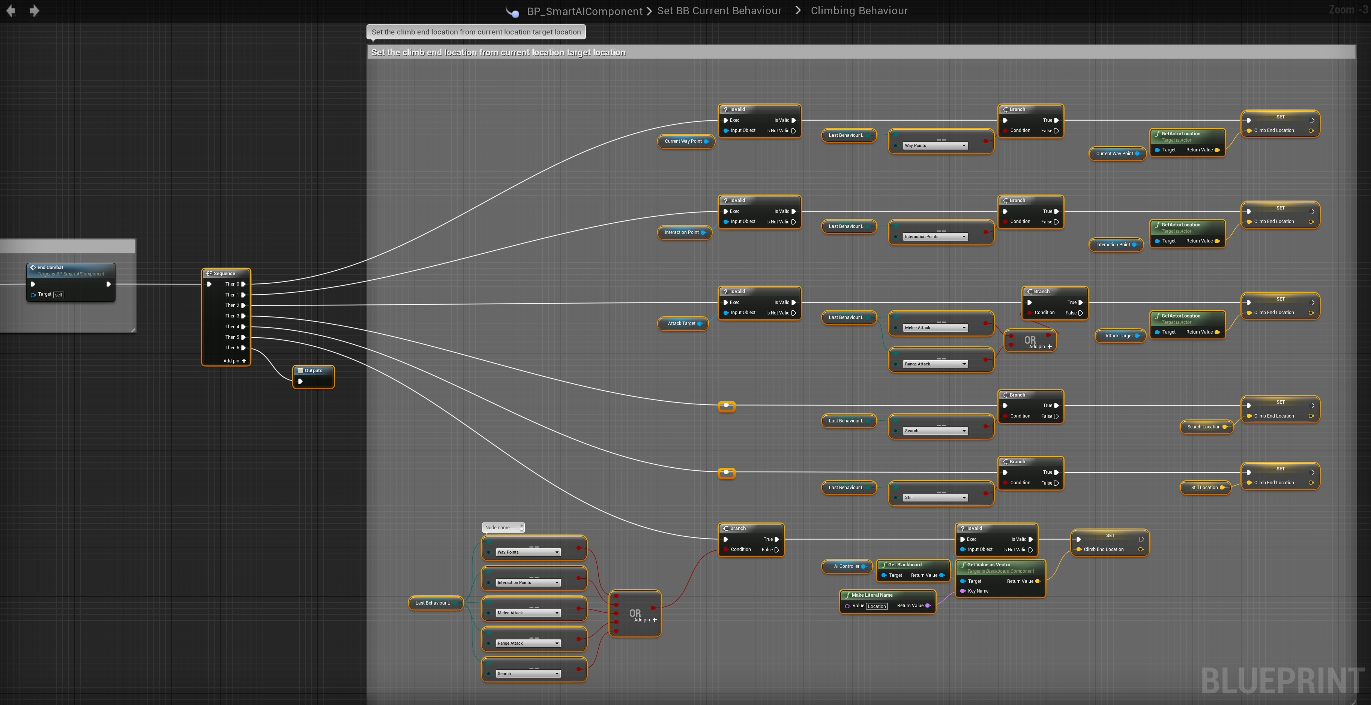The width and height of the screenshot is (1371, 705).
Task: Click the Then 6 exec pin
Action: click(244, 348)
